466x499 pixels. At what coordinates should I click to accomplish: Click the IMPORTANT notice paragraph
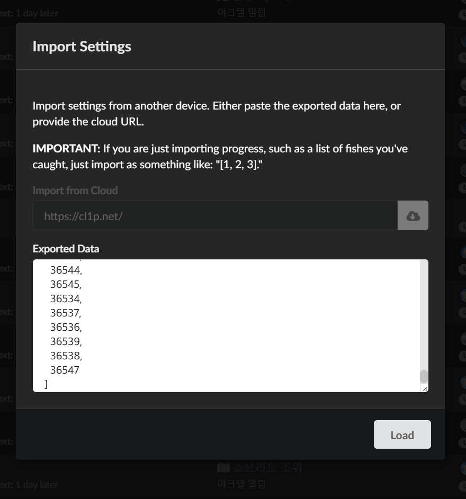click(220, 157)
